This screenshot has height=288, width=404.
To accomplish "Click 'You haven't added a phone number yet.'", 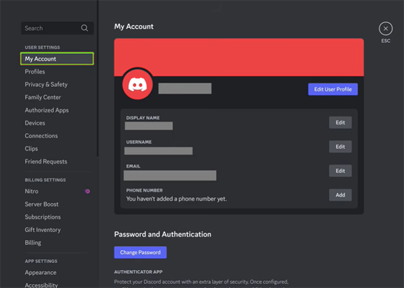I will click(176, 199).
